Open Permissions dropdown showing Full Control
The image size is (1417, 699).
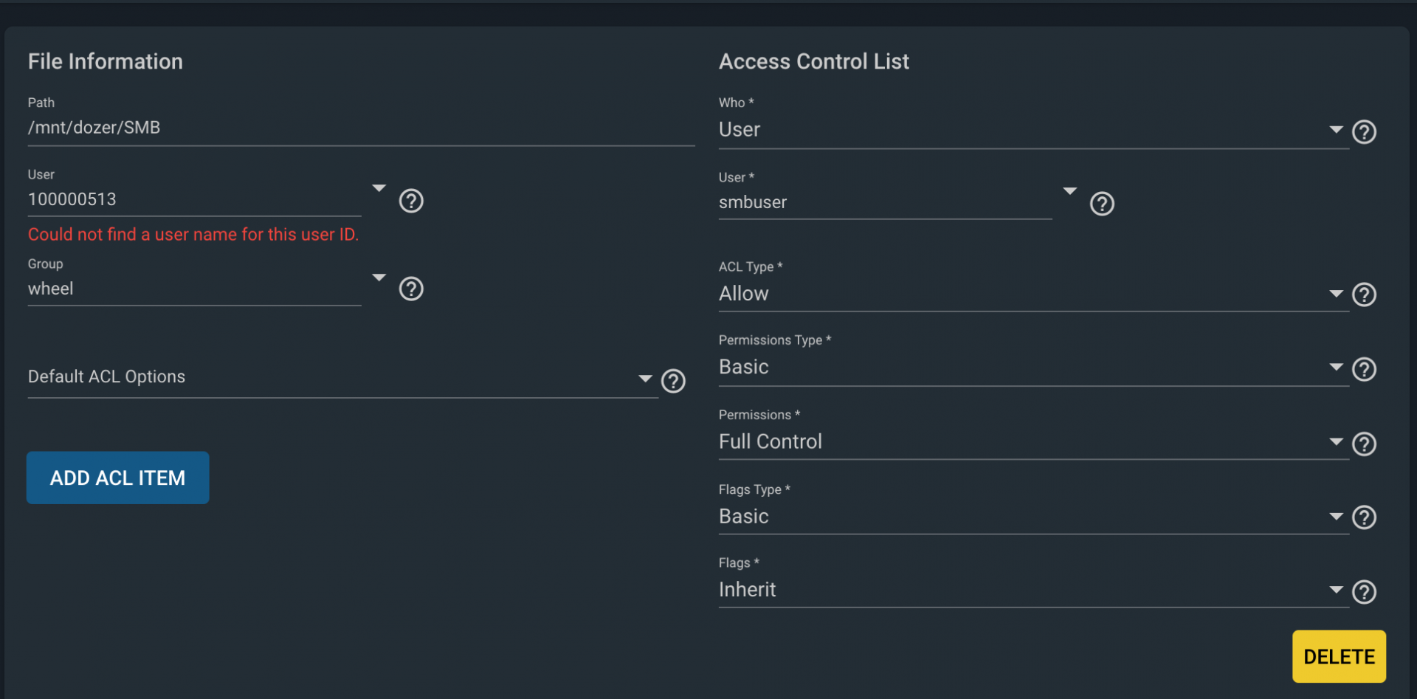coord(1033,441)
